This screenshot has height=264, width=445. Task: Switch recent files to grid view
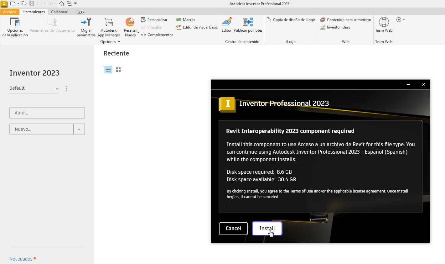pyautogui.click(x=118, y=70)
